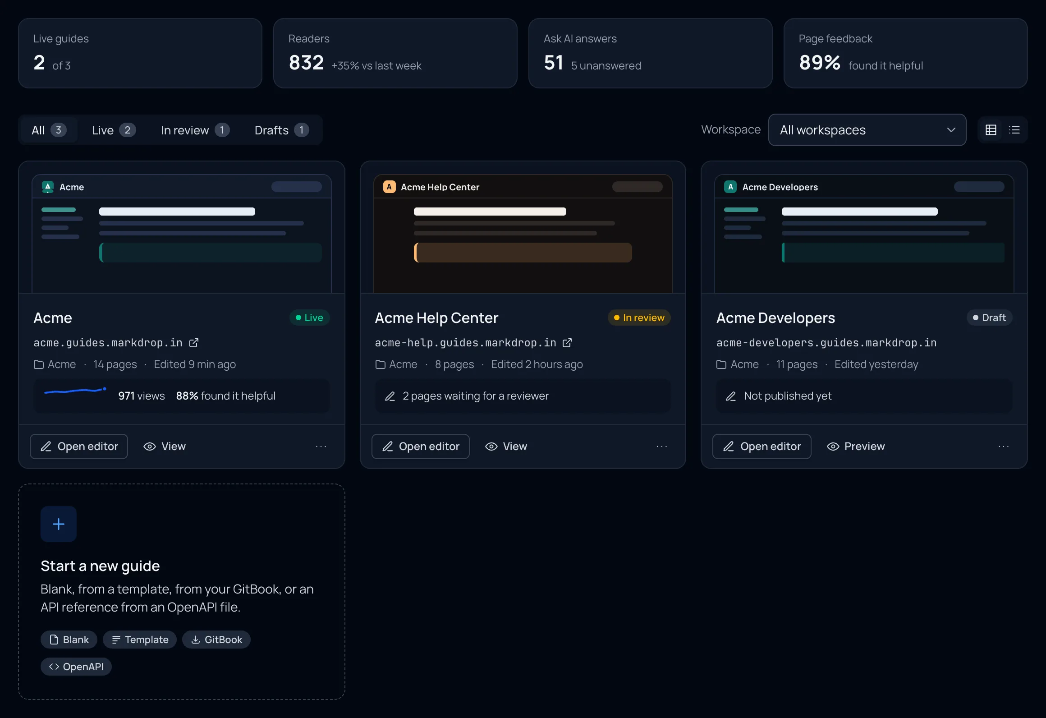This screenshot has height=718, width=1046.
Task: Open external link icon next to acme-help.guides.markdrop.in
Action: point(567,343)
